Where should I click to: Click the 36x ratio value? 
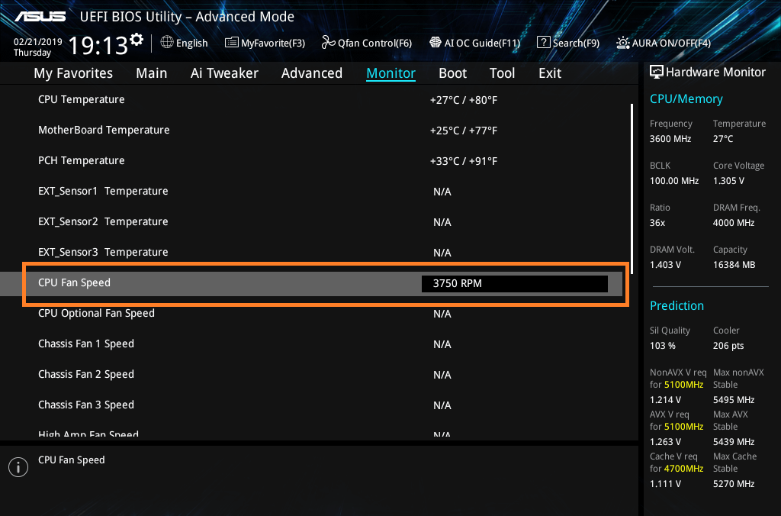(657, 223)
